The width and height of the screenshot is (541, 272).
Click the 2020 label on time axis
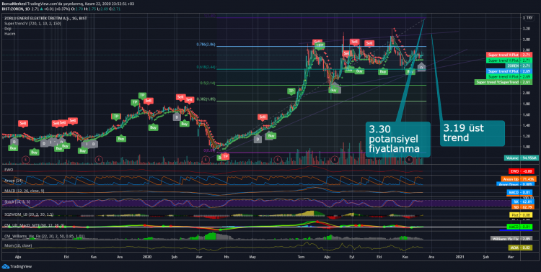point(147,256)
